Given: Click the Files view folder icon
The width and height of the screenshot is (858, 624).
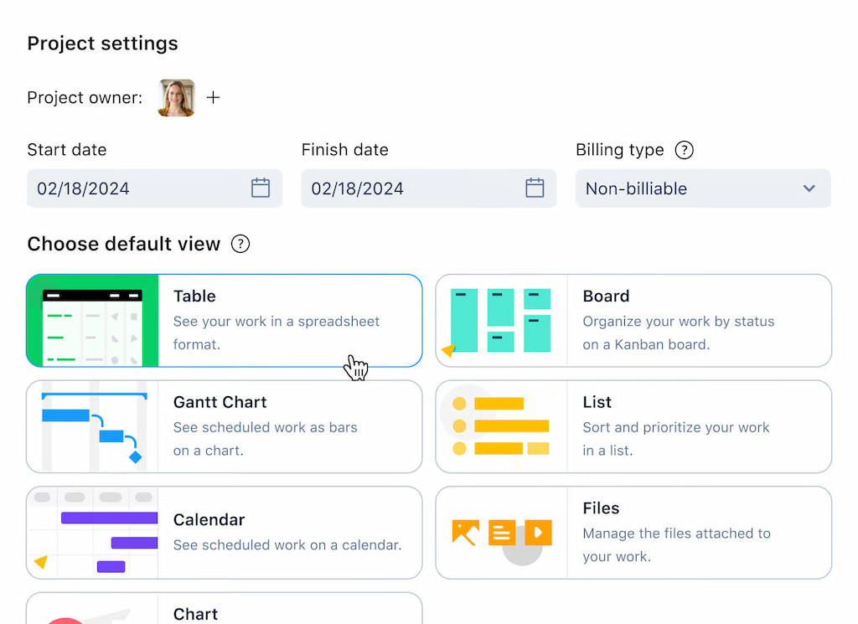Looking at the screenshot, I should pos(501,533).
